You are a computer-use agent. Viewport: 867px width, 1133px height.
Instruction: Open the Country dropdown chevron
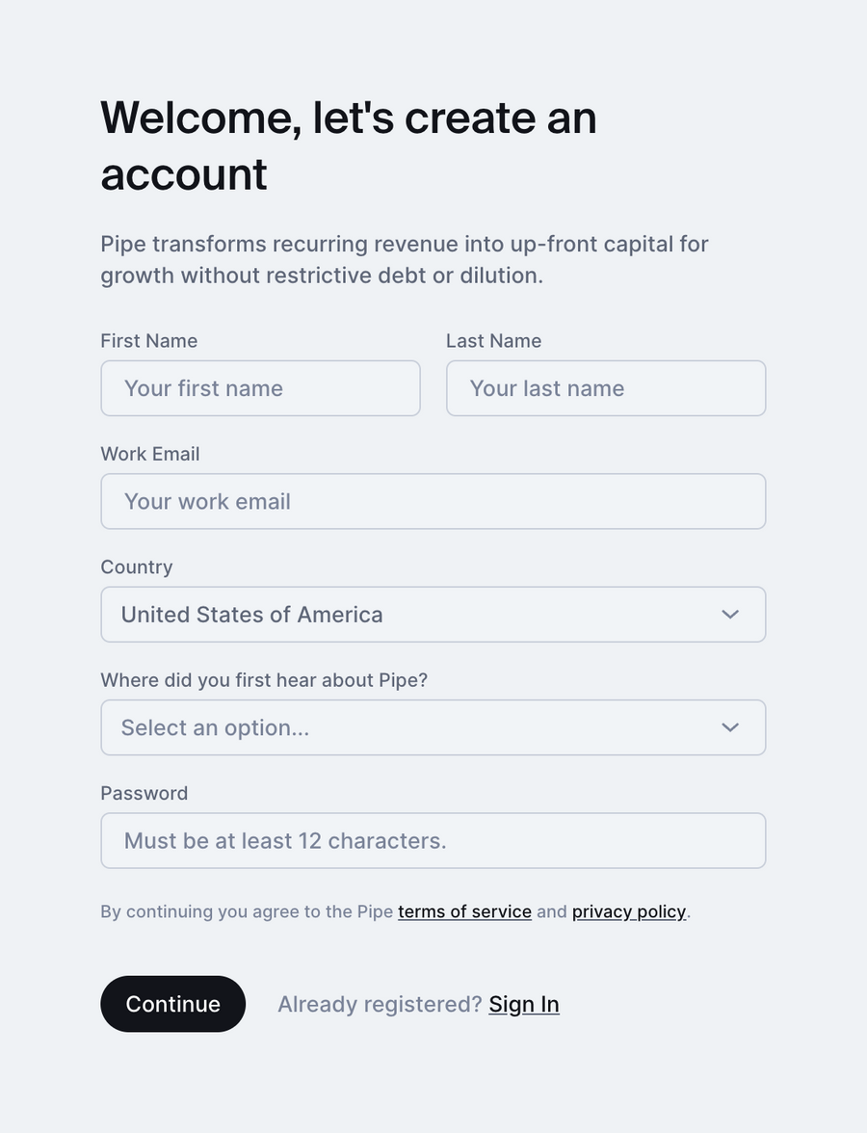coord(729,614)
